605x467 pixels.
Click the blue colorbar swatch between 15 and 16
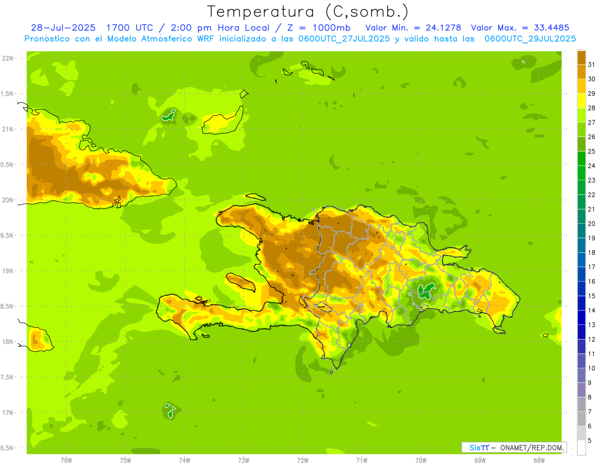[x=581, y=289]
